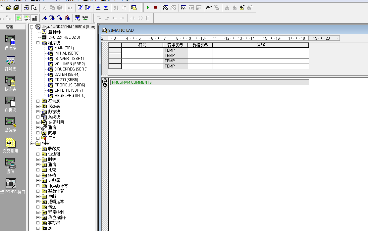Click the glasses status monitor icon
Screen dimensions: 368x231
pyautogui.click(x=209, y=8)
